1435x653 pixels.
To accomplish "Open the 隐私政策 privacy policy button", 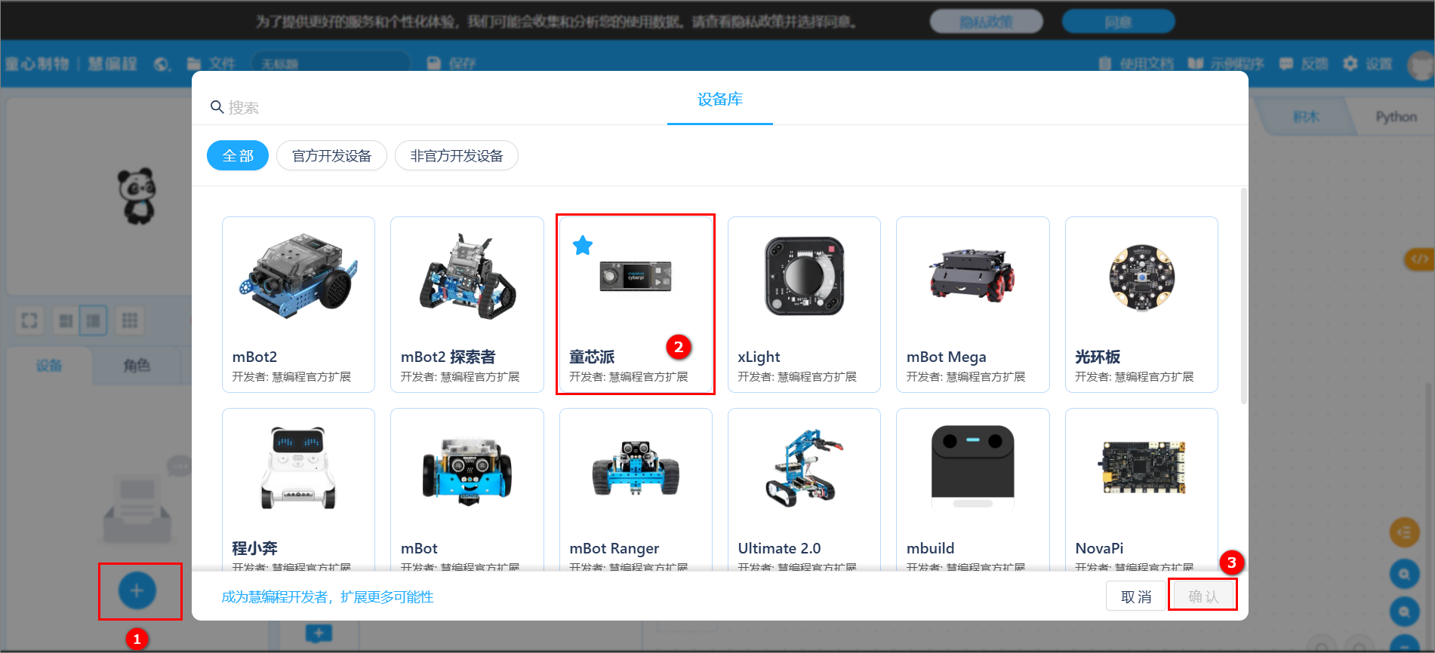I will 986,22.
